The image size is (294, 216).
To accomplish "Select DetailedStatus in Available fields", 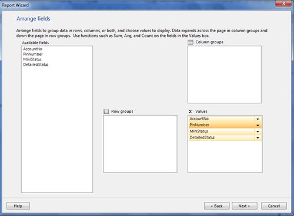I will (x=36, y=65).
